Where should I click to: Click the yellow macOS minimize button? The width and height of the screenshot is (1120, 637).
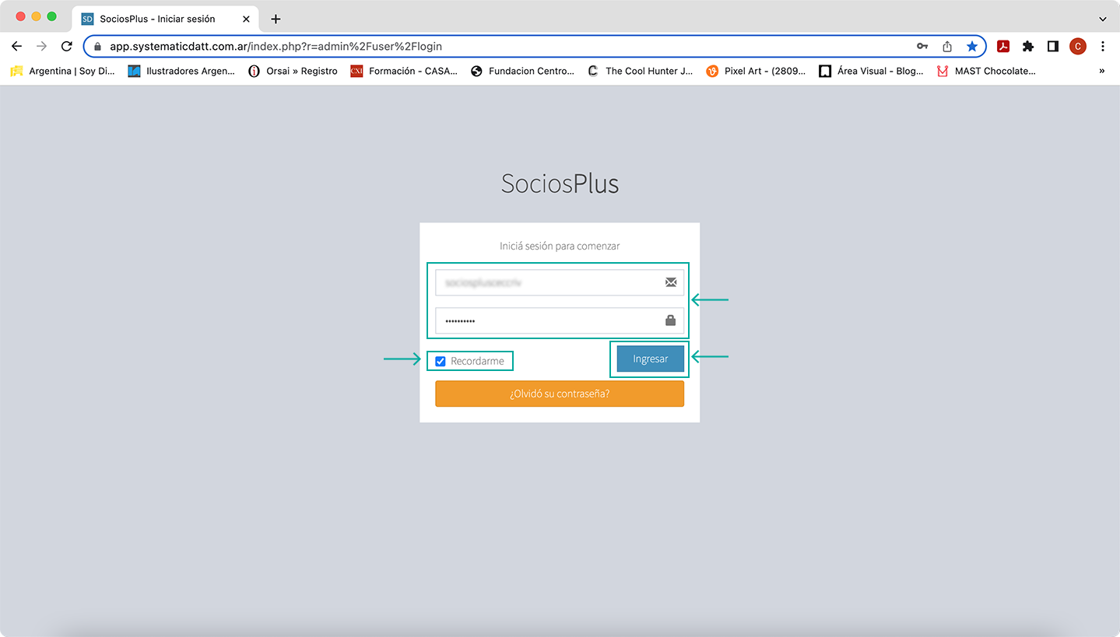click(36, 16)
